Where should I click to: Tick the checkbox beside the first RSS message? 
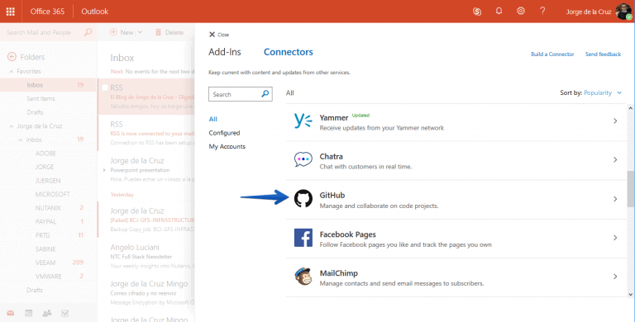click(x=105, y=88)
